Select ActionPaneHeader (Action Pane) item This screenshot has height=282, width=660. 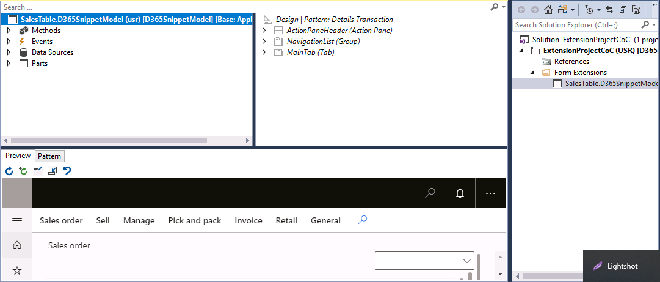339,31
